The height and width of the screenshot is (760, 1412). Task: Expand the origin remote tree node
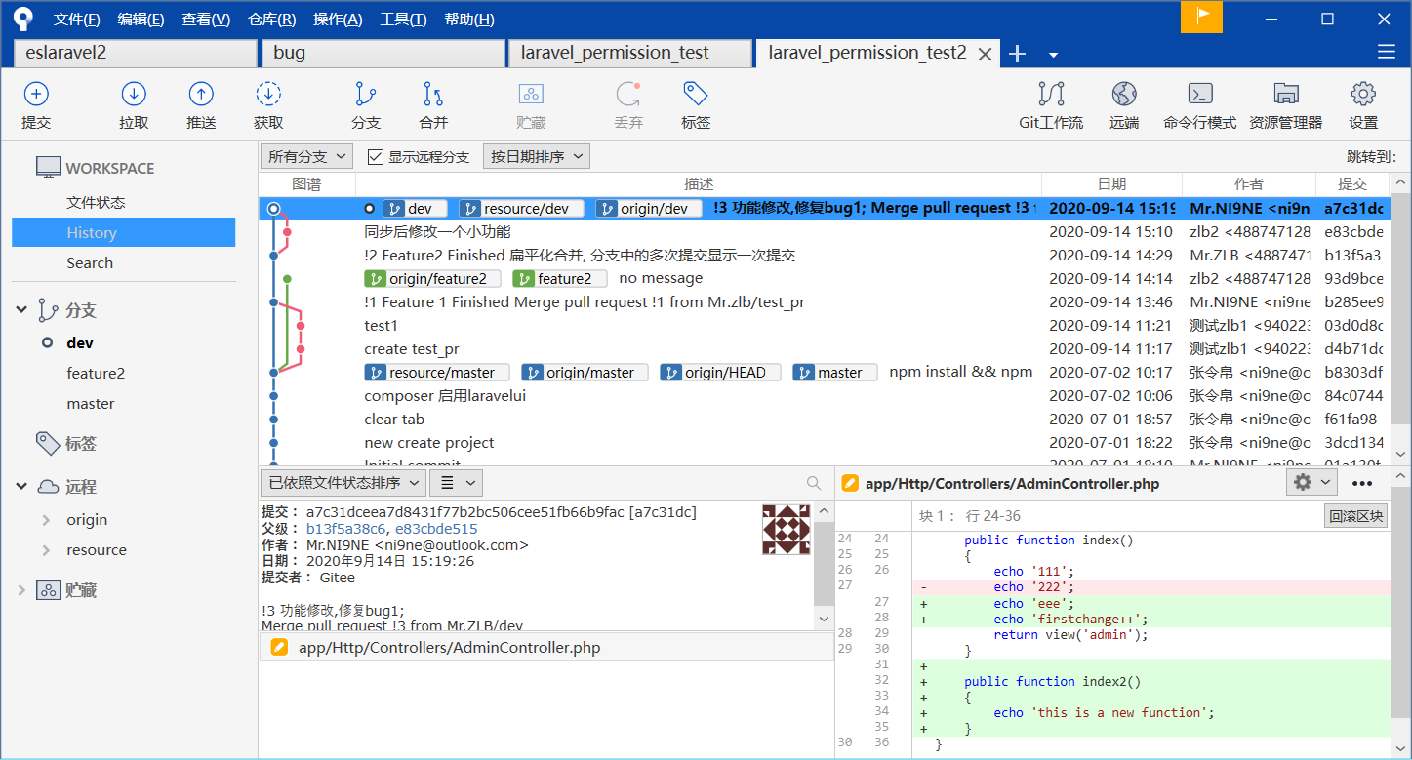click(46, 520)
